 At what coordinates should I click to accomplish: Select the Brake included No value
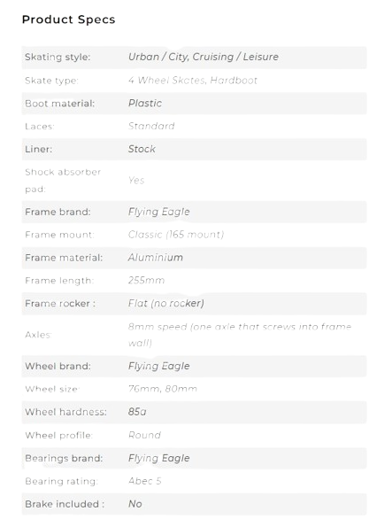(135, 504)
